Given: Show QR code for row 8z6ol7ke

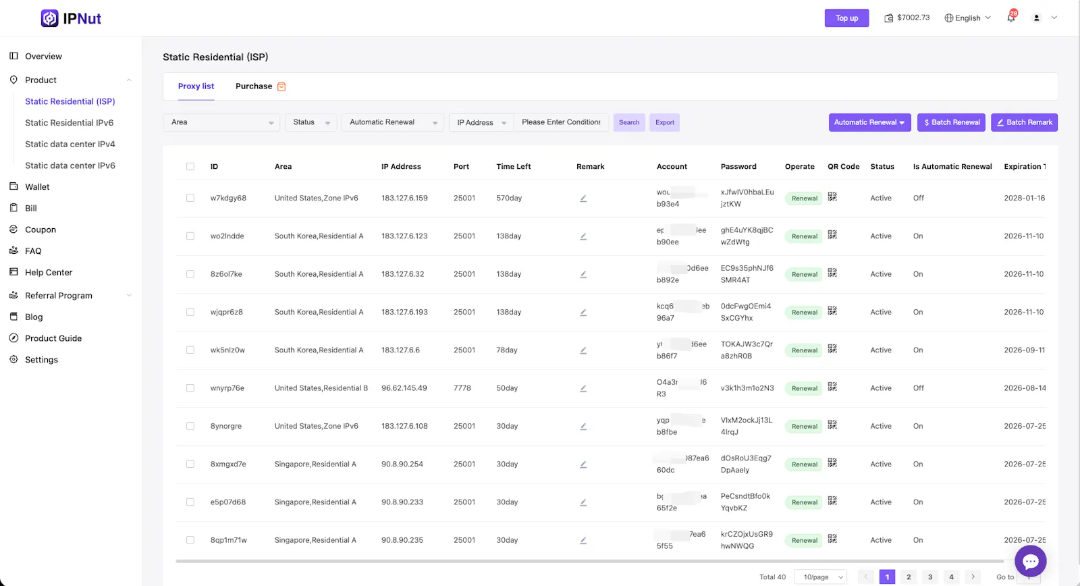Looking at the screenshot, I should 832,273.
